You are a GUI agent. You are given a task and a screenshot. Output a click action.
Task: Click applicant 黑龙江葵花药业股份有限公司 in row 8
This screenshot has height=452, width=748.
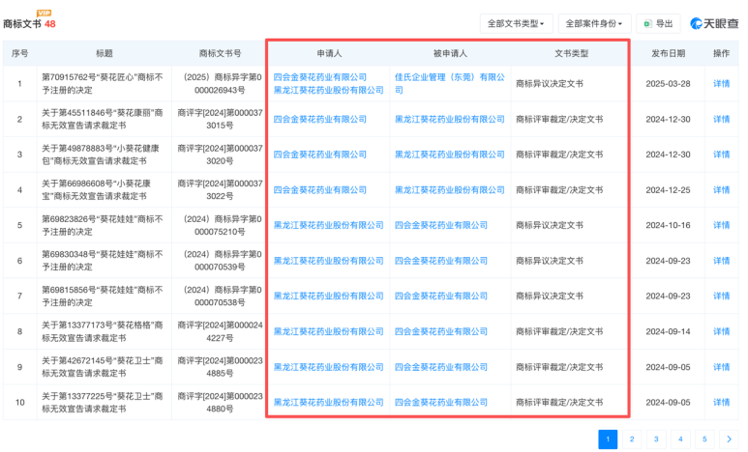click(328, 331)
